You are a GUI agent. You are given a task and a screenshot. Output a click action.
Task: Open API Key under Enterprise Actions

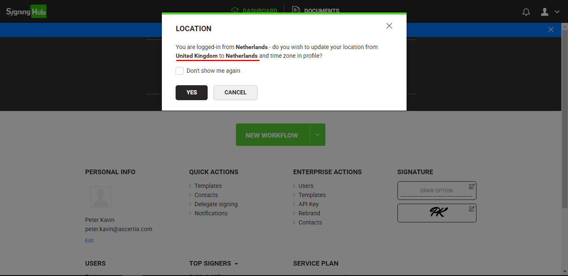click(308, 204)
